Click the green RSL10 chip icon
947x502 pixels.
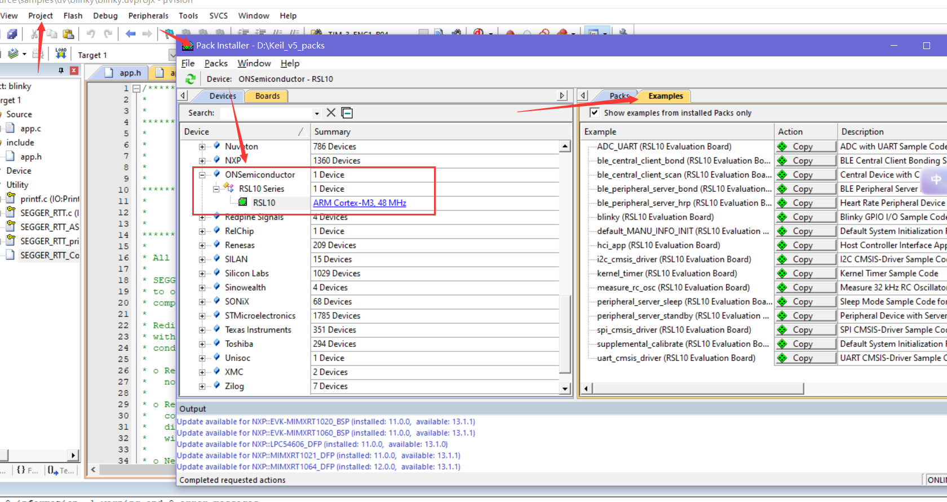[243, 202]
